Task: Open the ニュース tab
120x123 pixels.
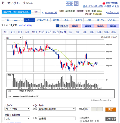Action: [18, 20]
